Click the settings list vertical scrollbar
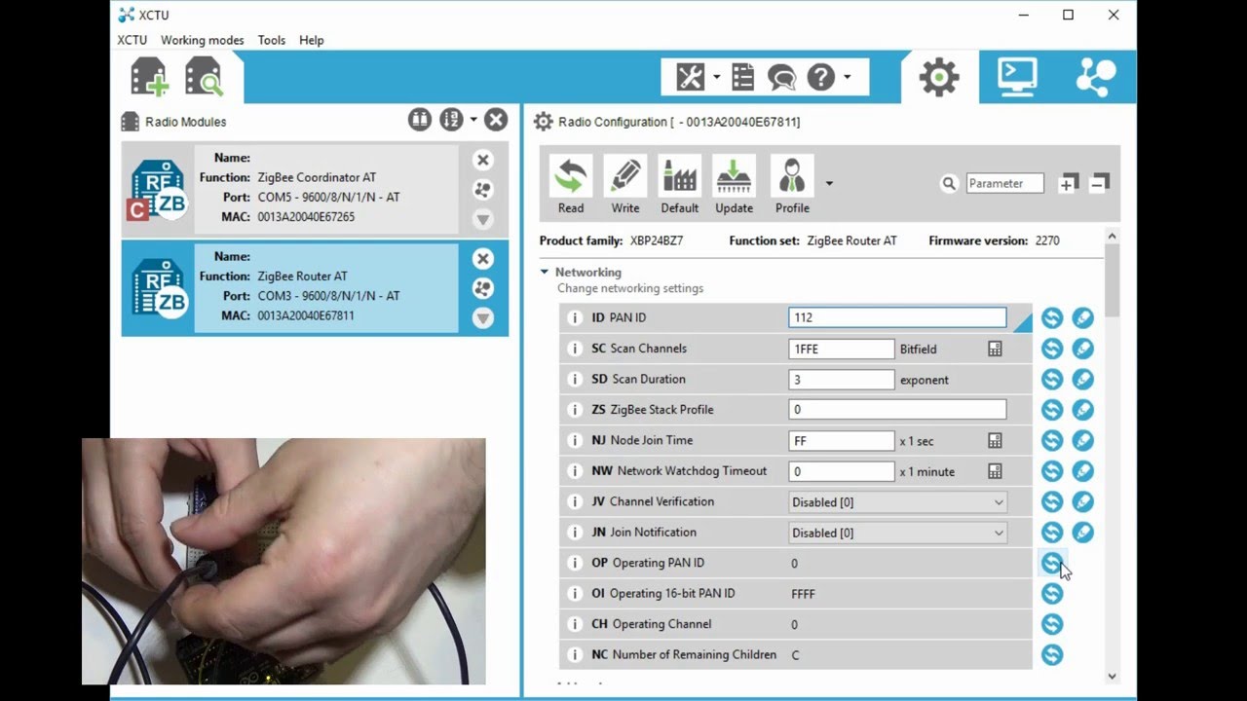 tap(1113, 280)
